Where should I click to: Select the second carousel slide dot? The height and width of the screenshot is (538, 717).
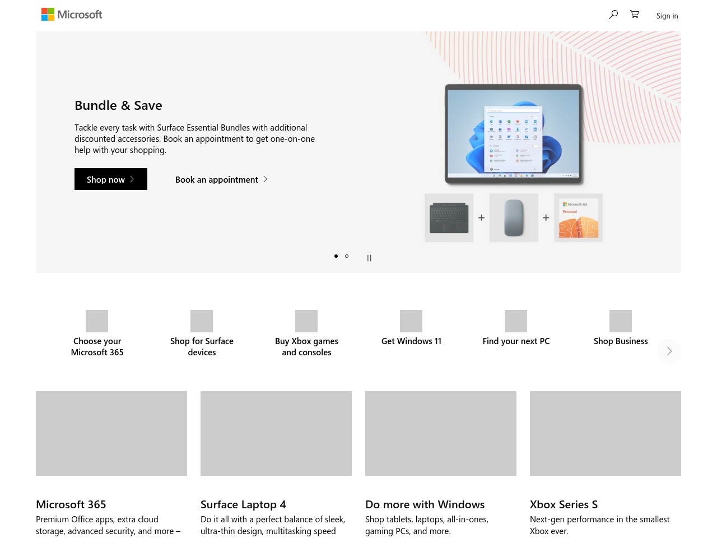(347, 256)
